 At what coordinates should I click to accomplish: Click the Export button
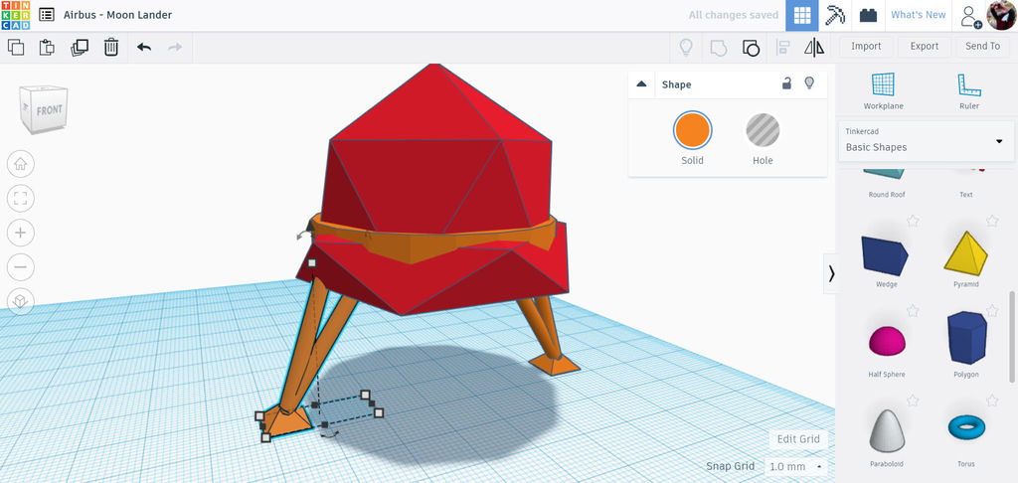point(924,46)
